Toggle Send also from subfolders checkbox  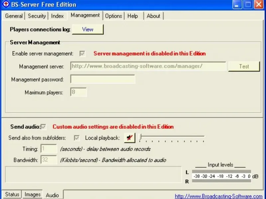77,138
